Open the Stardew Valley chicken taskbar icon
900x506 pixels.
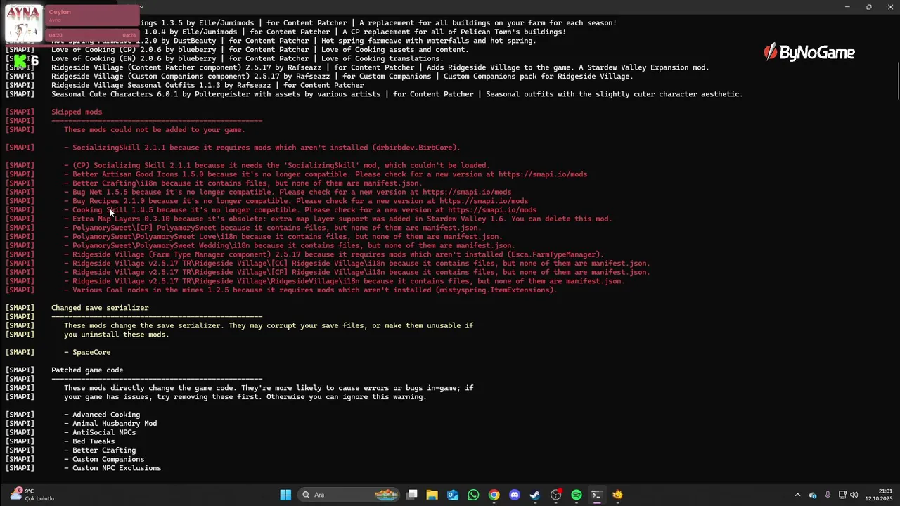pos(617,495)
